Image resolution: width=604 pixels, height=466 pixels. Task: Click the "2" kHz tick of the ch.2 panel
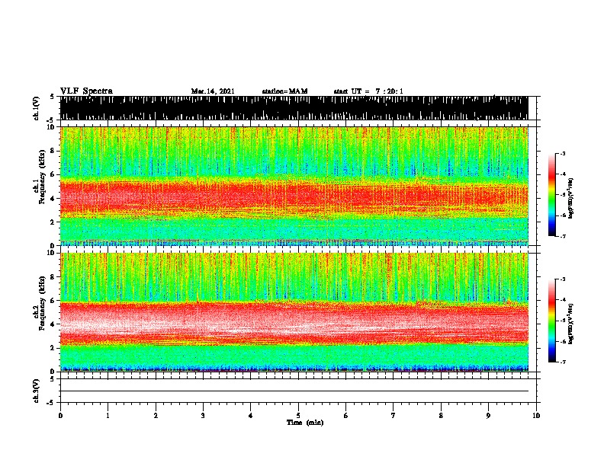[53, 348]
